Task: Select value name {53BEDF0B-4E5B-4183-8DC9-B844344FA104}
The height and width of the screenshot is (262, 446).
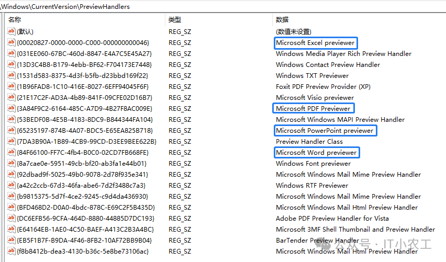Action: point(85,120)
